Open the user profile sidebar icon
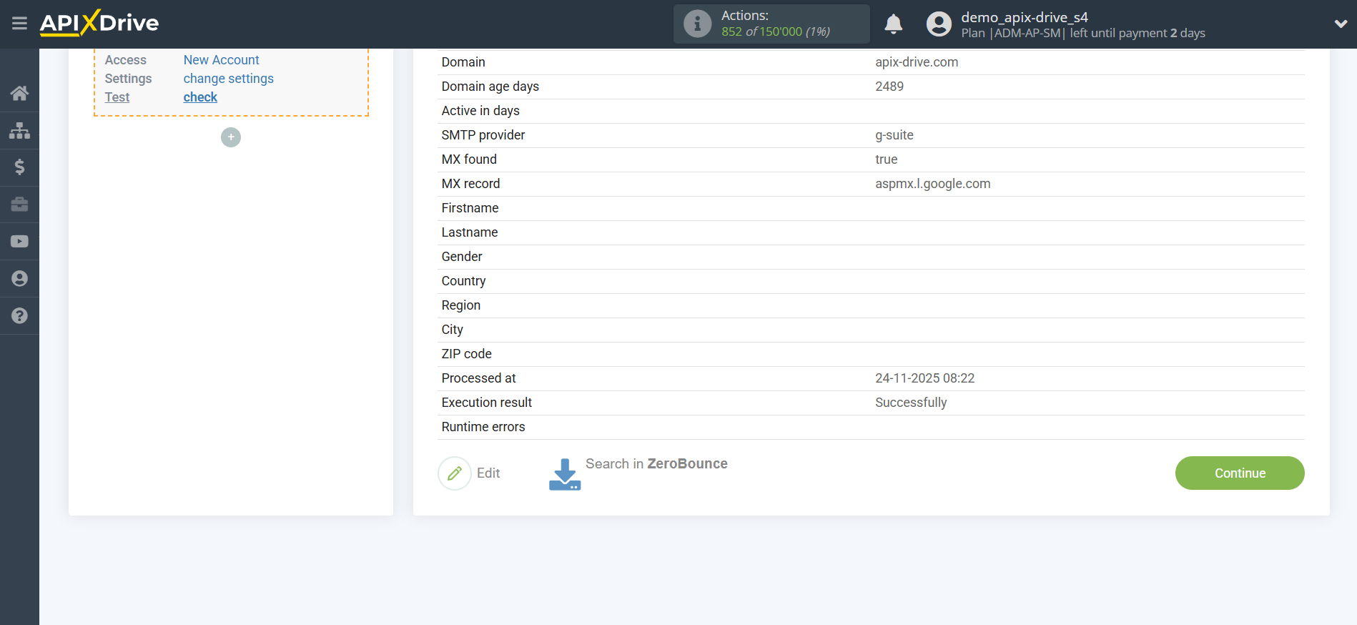1357x625 pixels. point(19,279)
